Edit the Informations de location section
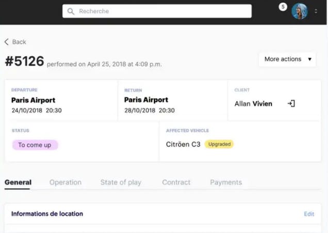 [309, 214]
